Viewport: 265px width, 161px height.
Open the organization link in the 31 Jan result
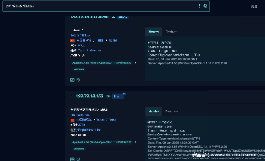[x=90, y=50]
